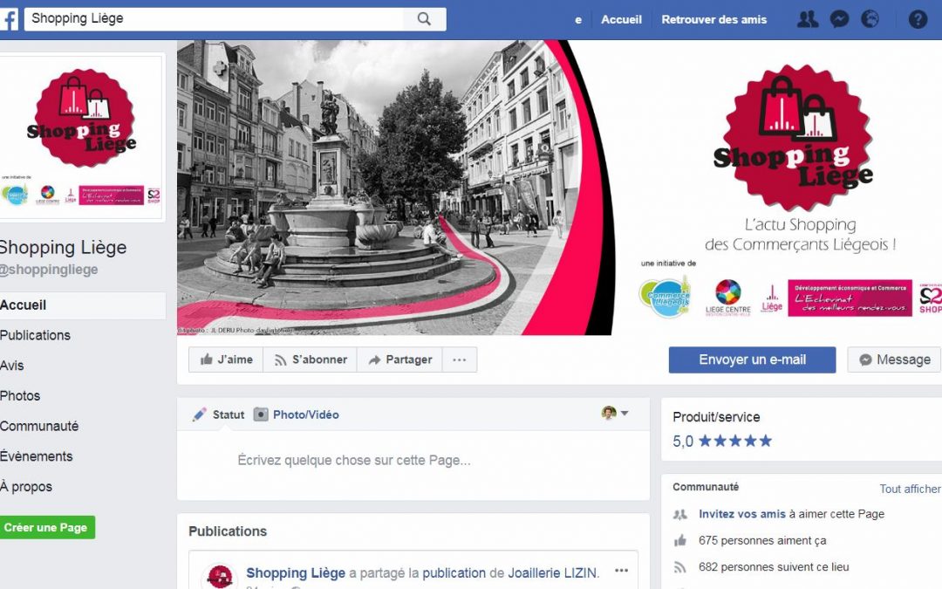The image size is (942, 589).
Task: Like the page with J'aime button
Action: coord(226,360)
